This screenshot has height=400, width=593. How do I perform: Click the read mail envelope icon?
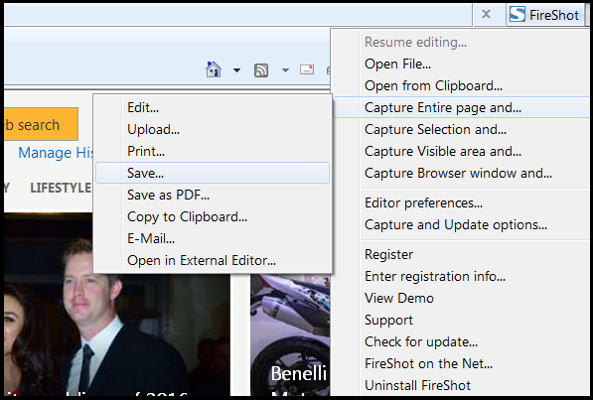click(307, 69)
